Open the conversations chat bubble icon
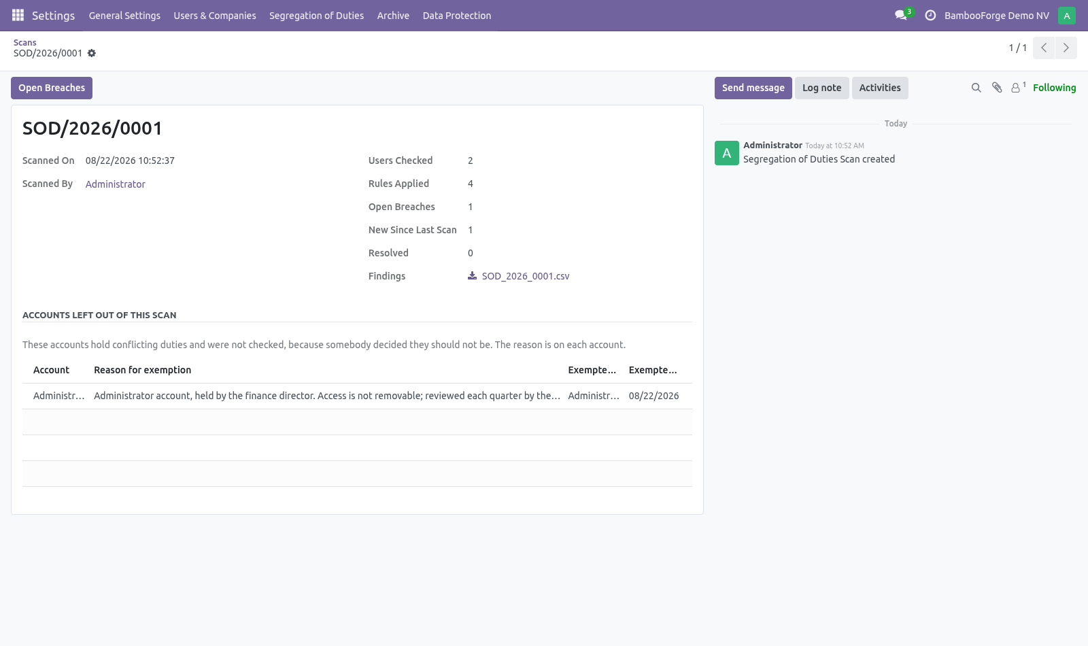 (x=901, y=15)
